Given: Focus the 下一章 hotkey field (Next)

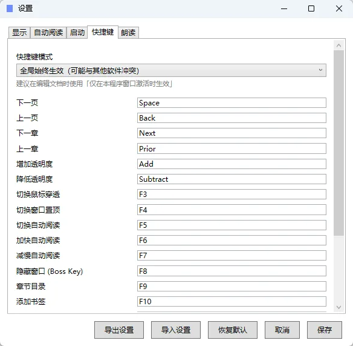Looking at the screenshot, I should pyautogui.click(x=232, y=133).
